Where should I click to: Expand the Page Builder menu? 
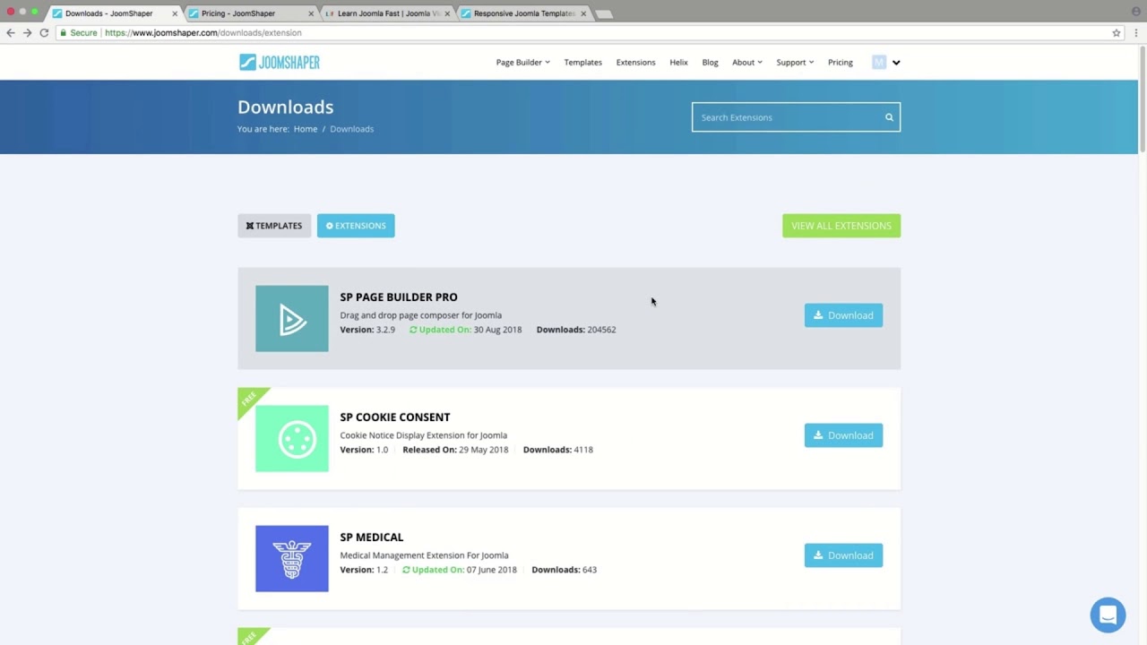(x=523, y=63)
